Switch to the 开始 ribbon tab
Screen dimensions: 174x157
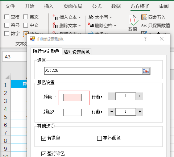(30, 6)
